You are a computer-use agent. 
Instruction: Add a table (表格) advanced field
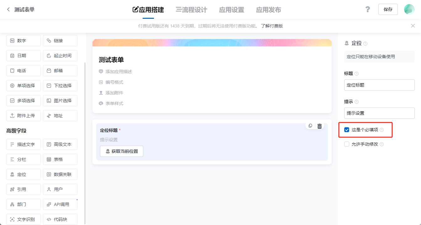tap(60, 159)
